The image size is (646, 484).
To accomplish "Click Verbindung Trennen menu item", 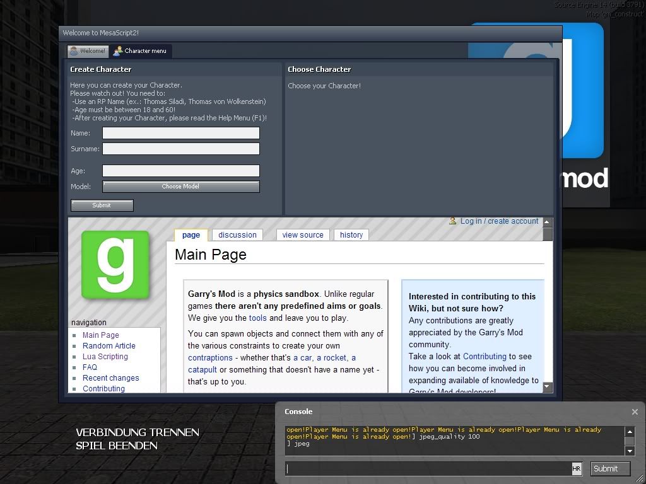I will point(138,432).
